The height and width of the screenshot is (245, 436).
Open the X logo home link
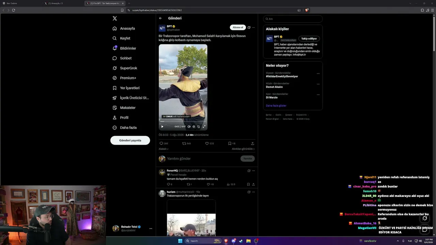[x=115, y=18]
